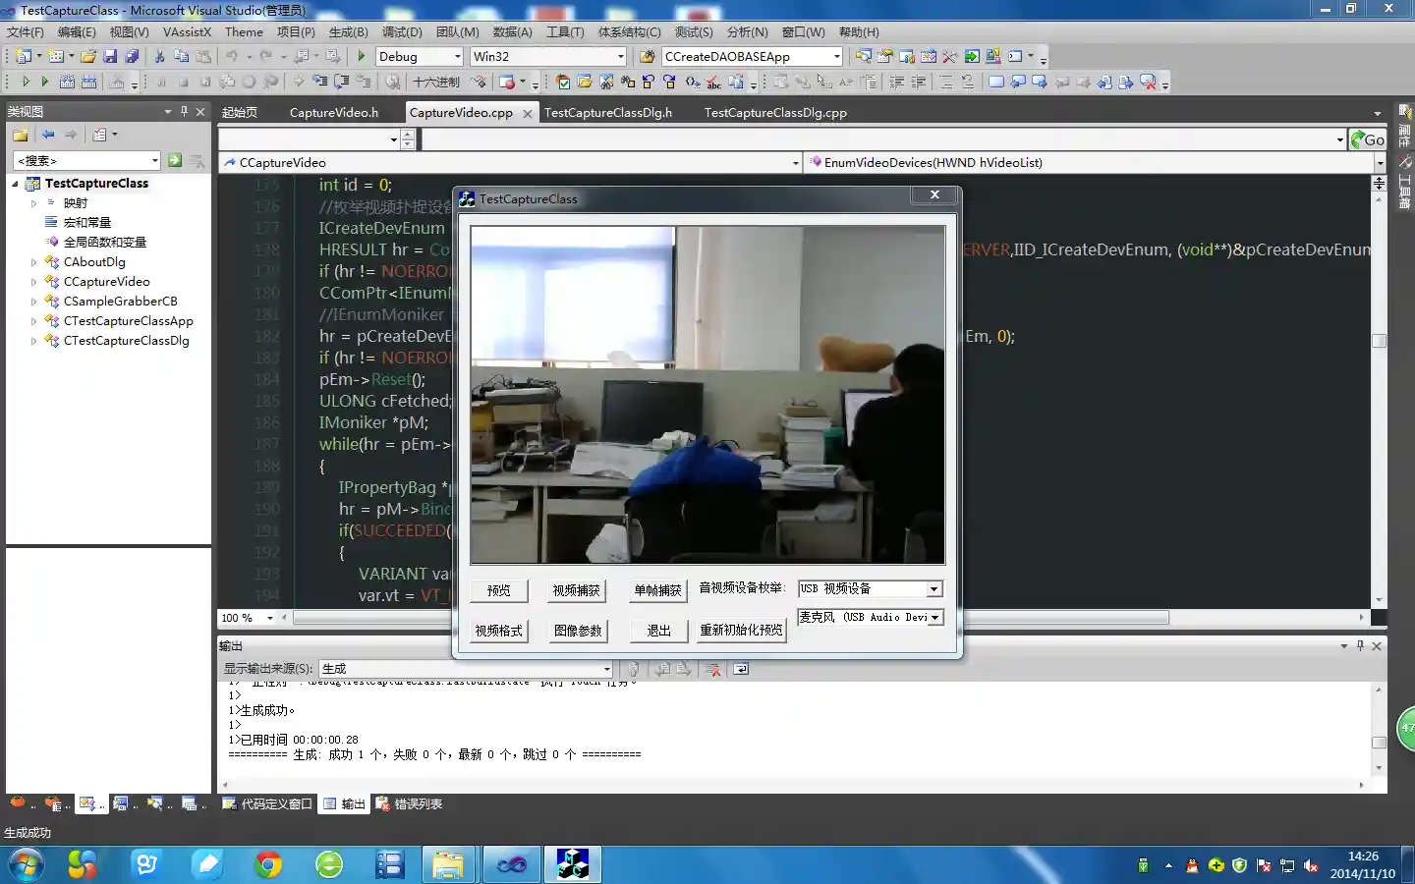1415x884 pixels.
Task: Open Chrome from the Windows taskbar
Action: point(267,864)
